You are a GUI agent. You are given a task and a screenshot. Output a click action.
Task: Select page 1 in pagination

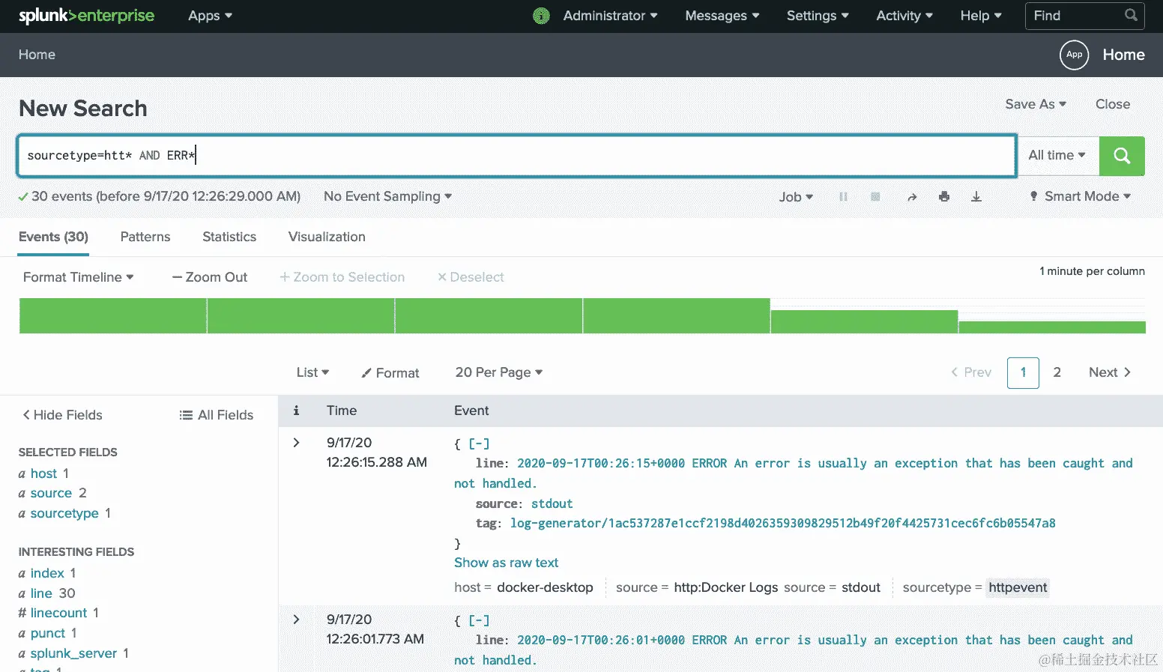(1024, 372)
